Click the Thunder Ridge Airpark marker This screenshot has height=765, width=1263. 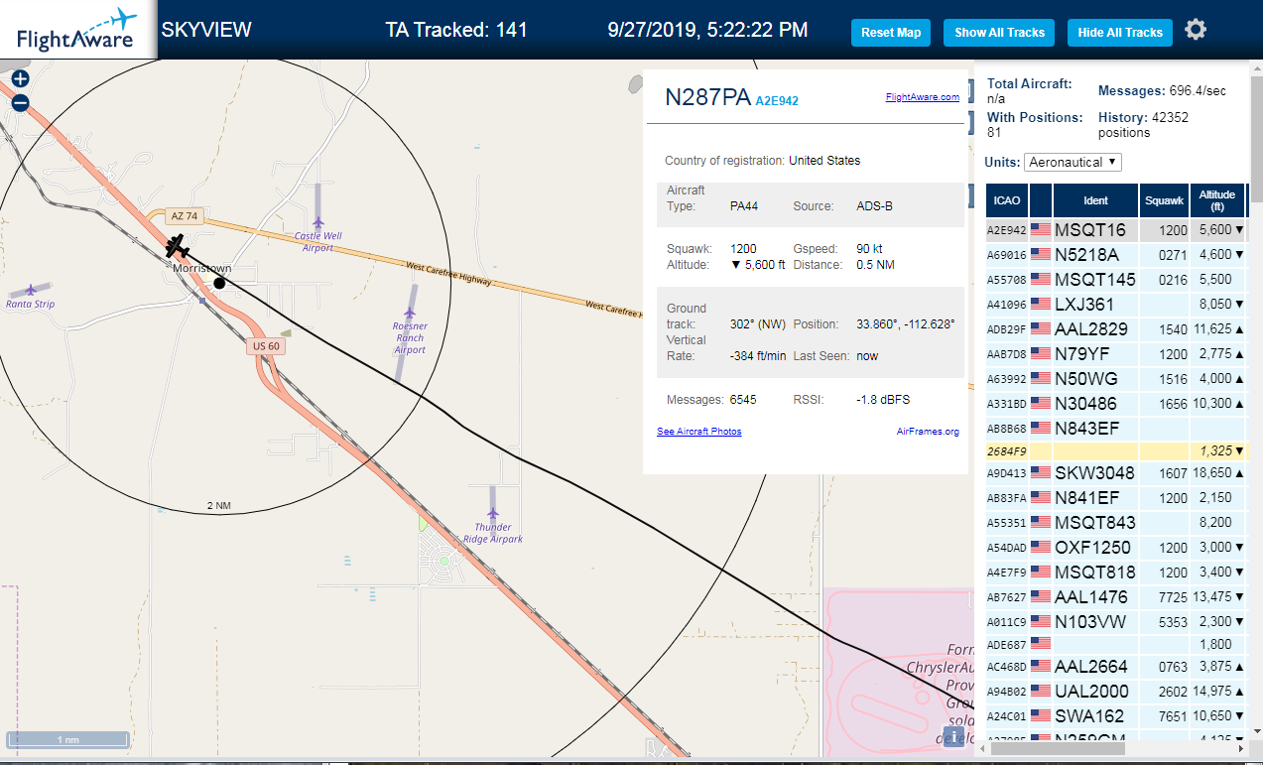tap(493, 514)
